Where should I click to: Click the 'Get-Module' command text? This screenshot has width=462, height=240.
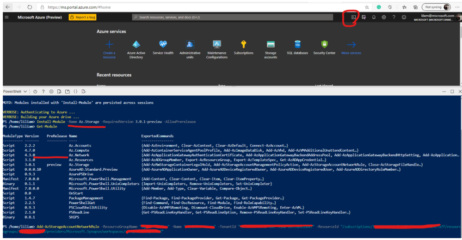[x=47, y=126]
